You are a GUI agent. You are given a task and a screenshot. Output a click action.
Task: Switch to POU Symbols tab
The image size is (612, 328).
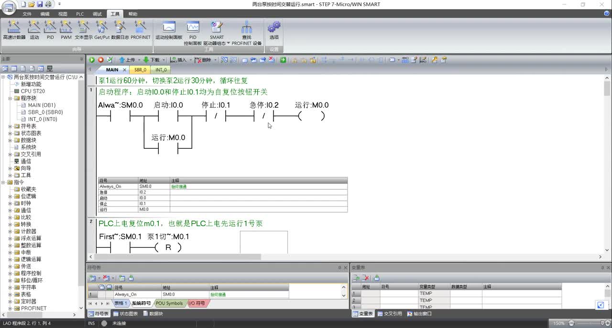(169, 303)
